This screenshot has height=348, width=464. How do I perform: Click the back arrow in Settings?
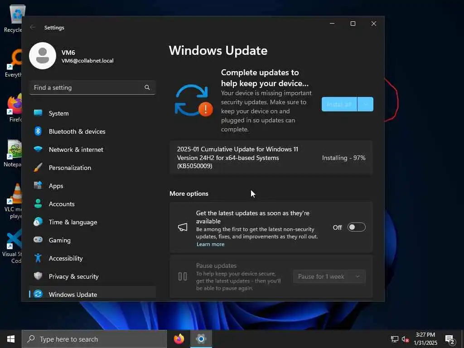point(32,27)
